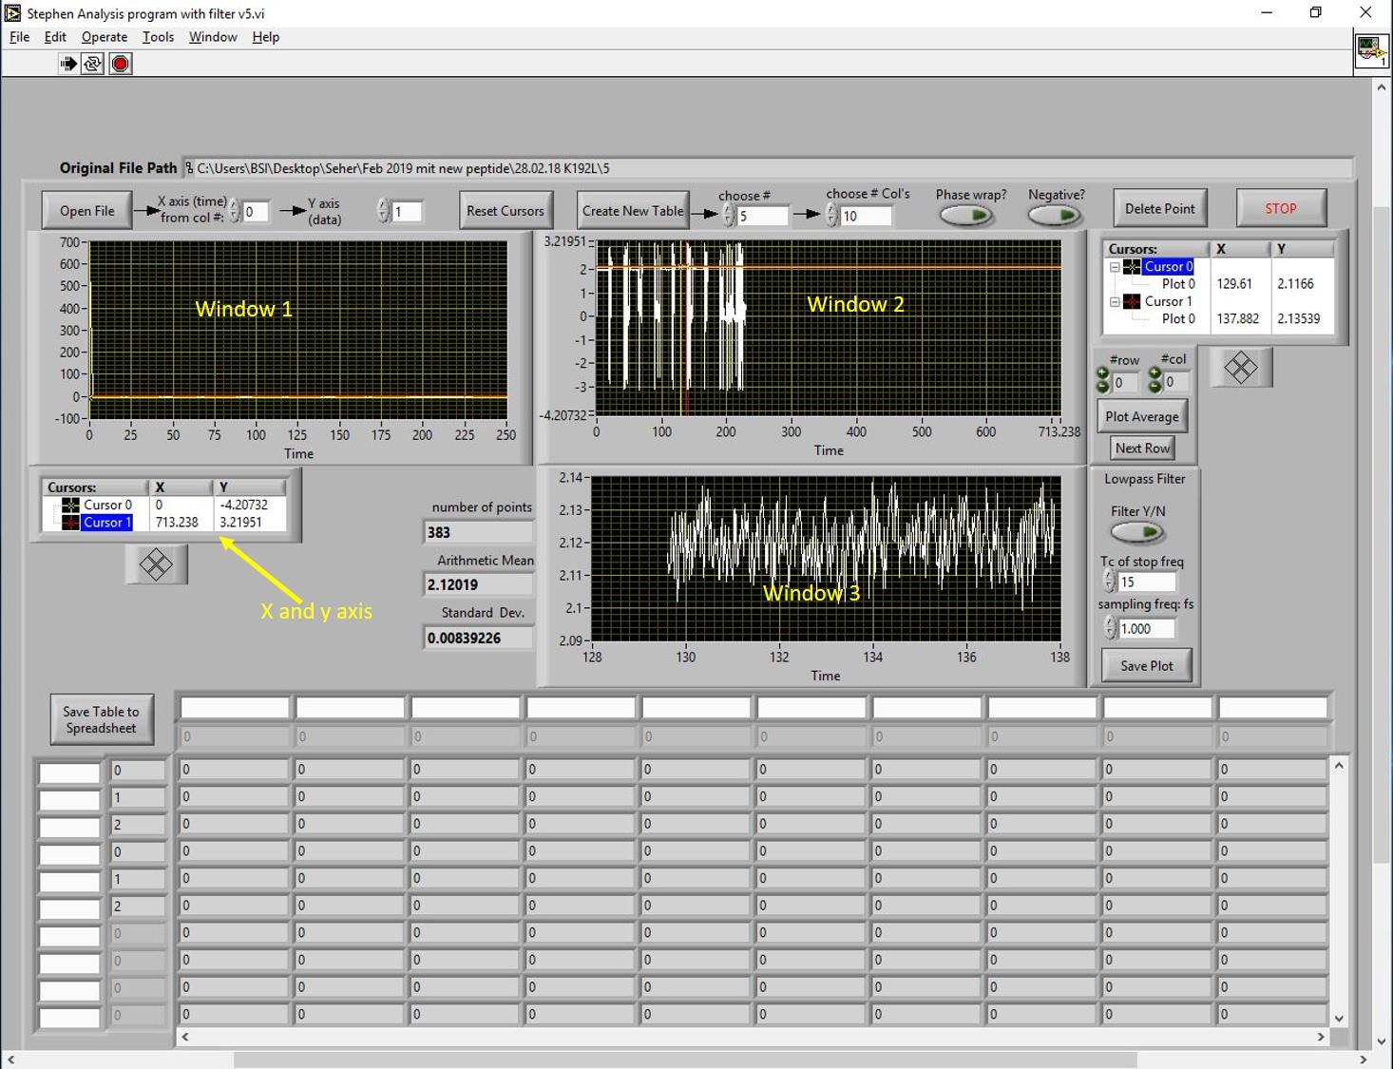1393x1069 pixels.
Task: Click cursor mover diamond below Window 1 legend
Action: point(156,564)
